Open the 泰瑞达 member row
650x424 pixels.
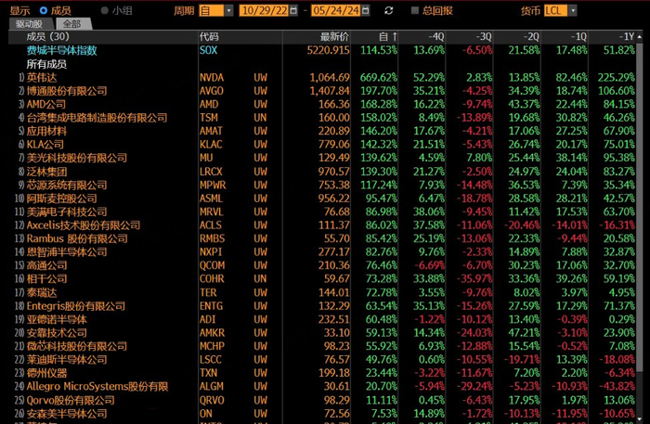coord(42,292)
